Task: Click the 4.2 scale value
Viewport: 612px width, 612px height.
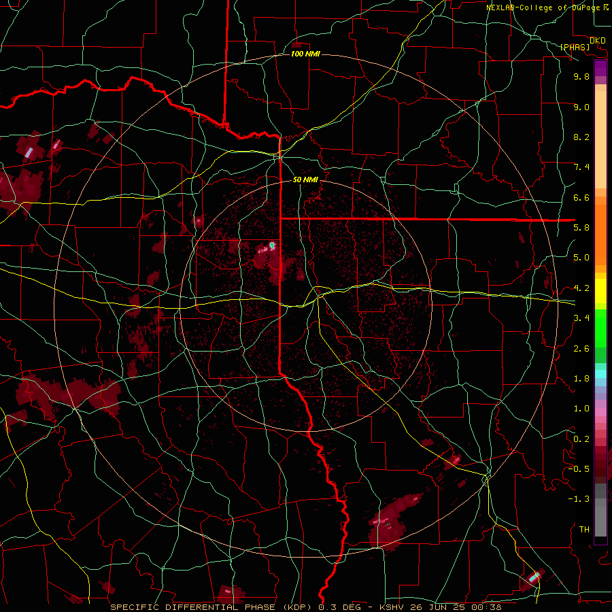Action: [x=581, y=288]
